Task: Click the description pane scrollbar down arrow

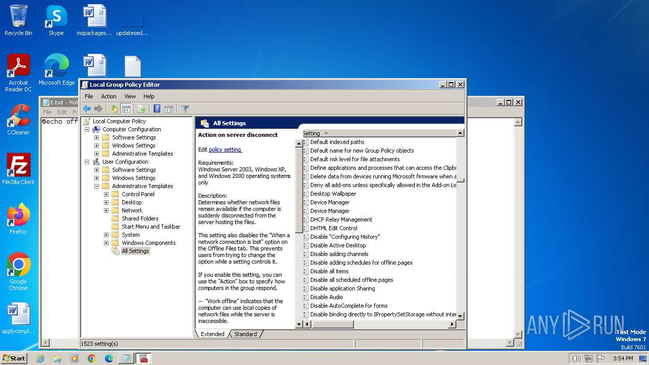Action: pos(299,324)
